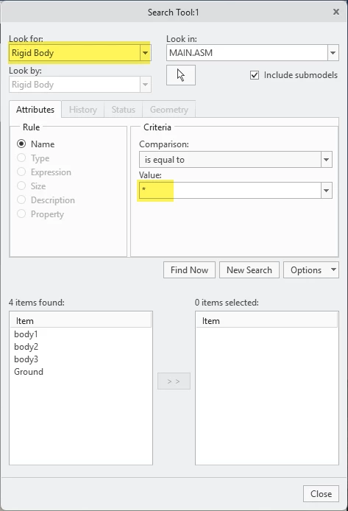
Task: Open the Options button arrow menu
Action: pyautogui.click(x=333, y=269)
